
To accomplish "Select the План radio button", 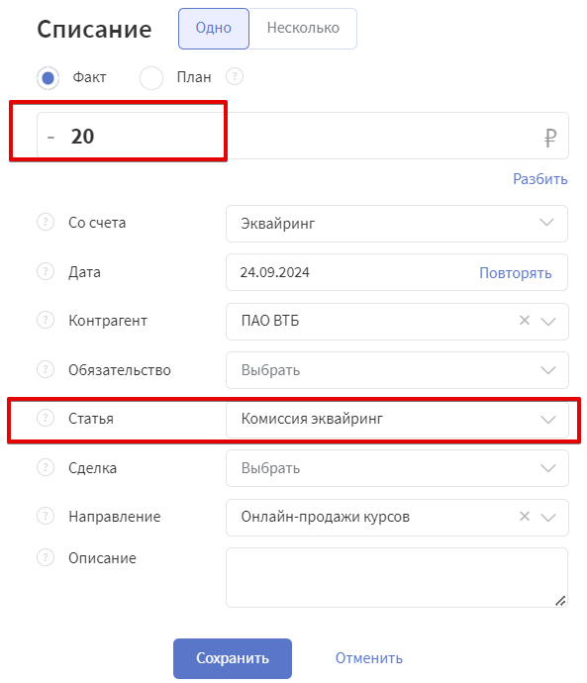I will click(151, 78).
